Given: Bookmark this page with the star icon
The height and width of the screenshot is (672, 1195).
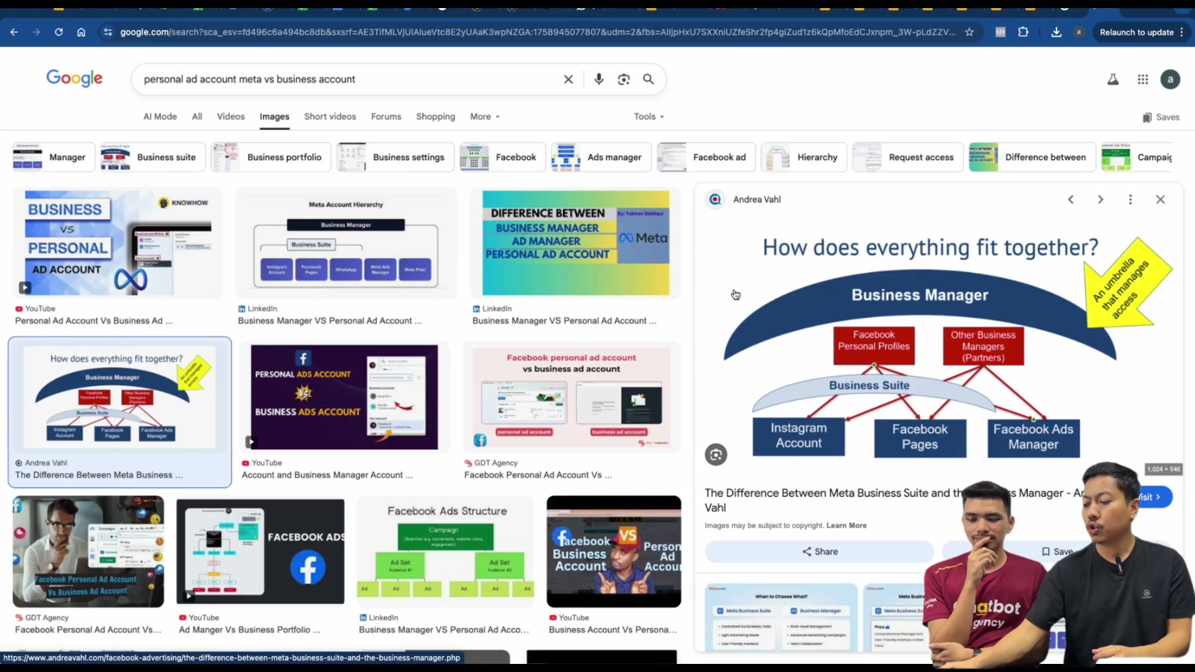Looking at the screenshot, I should click(969, 32).
